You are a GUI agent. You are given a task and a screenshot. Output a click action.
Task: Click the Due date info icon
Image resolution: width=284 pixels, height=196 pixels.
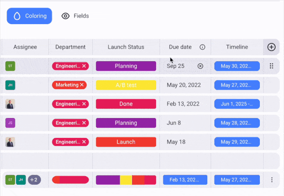click(x=203, y=47)
